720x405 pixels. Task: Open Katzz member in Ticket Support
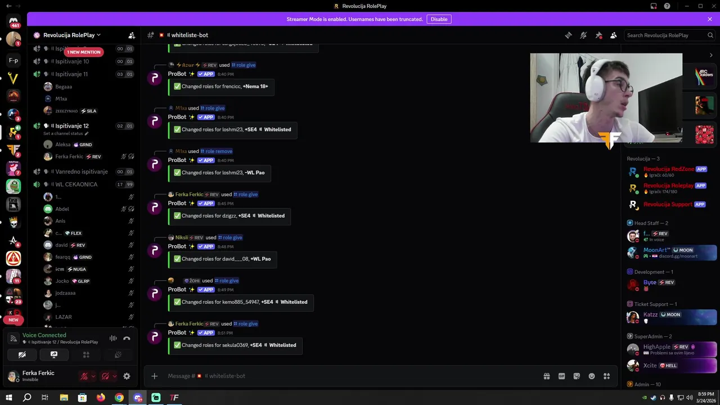point(672,317)
